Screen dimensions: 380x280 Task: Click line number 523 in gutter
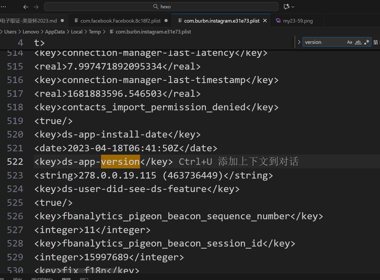click(15, 175)
